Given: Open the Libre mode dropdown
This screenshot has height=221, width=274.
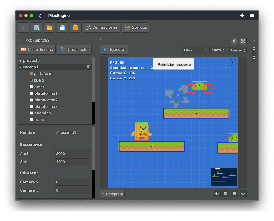Looking at the screenshot, I should click(194, 50).
